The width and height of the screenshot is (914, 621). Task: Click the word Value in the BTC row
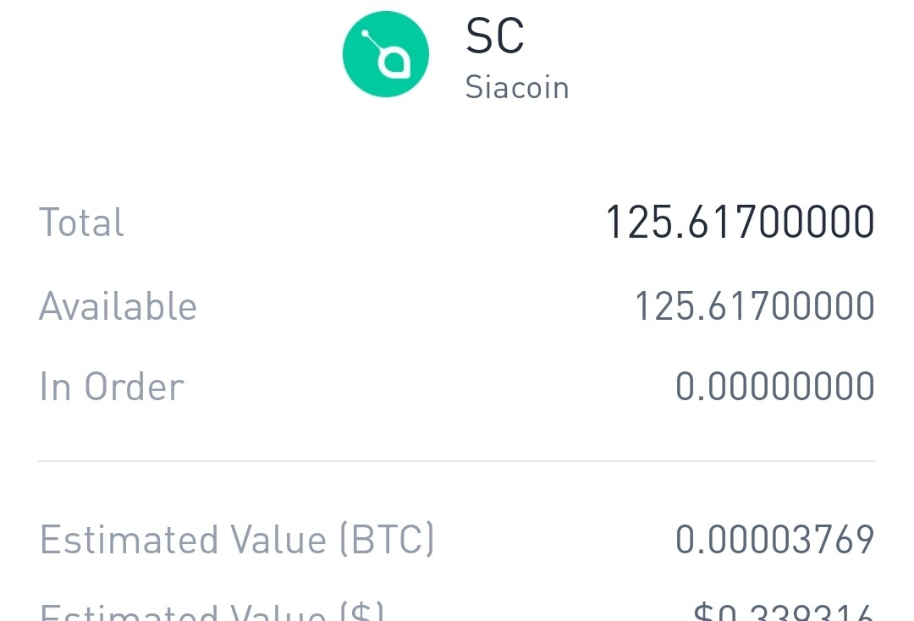(x=278, y=540)
